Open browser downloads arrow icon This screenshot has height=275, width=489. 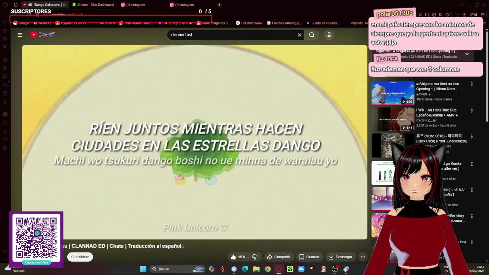coord(464,15)
